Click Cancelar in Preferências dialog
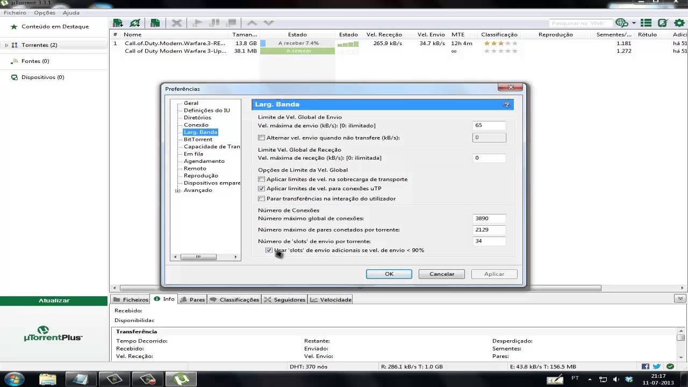 coord(442,274)
